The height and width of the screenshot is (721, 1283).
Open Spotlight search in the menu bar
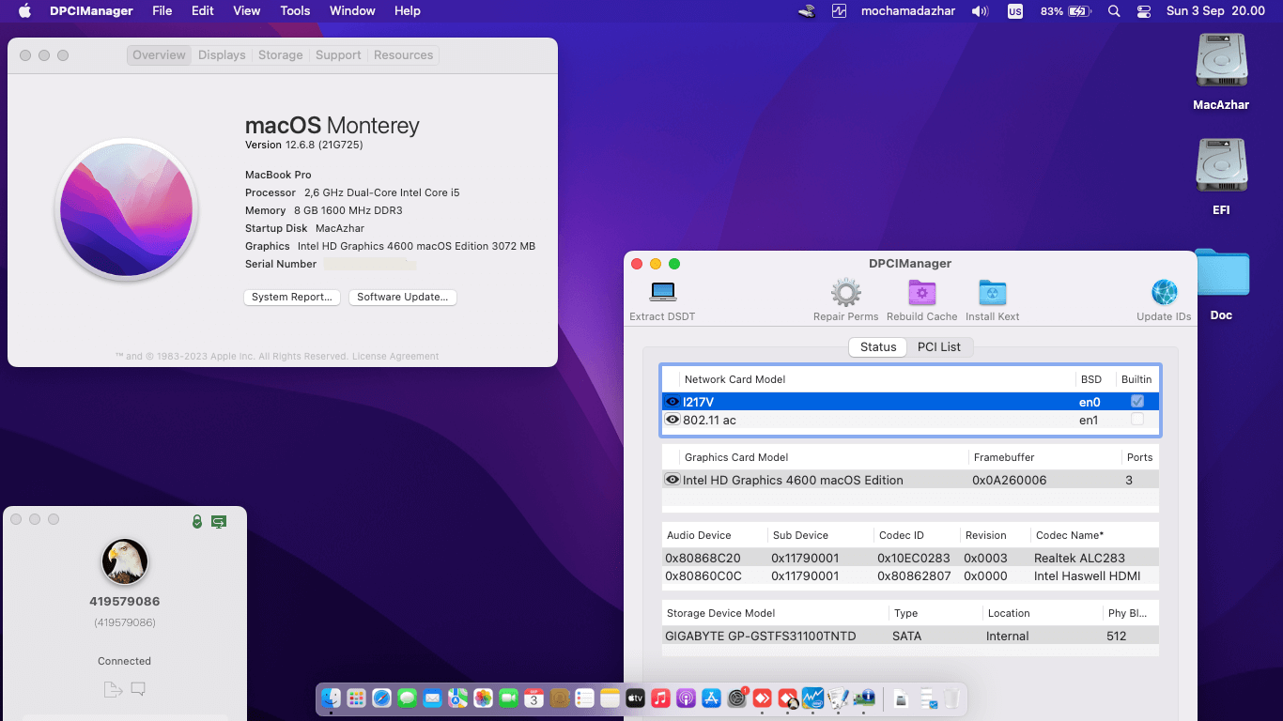click(1114, 11)
